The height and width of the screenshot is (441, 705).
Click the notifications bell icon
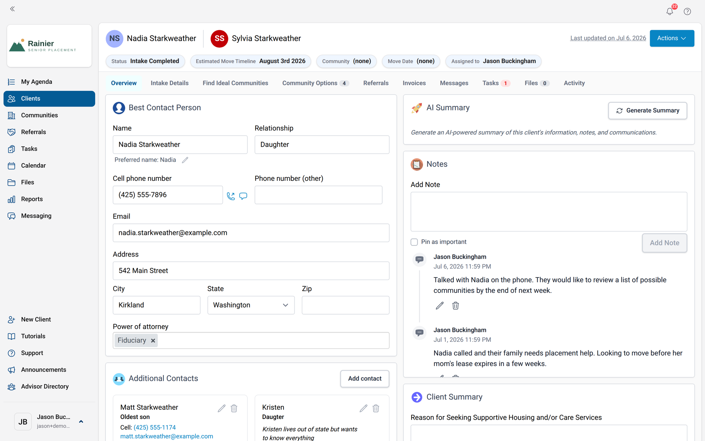pyautogui.click(x=670, y=11)
